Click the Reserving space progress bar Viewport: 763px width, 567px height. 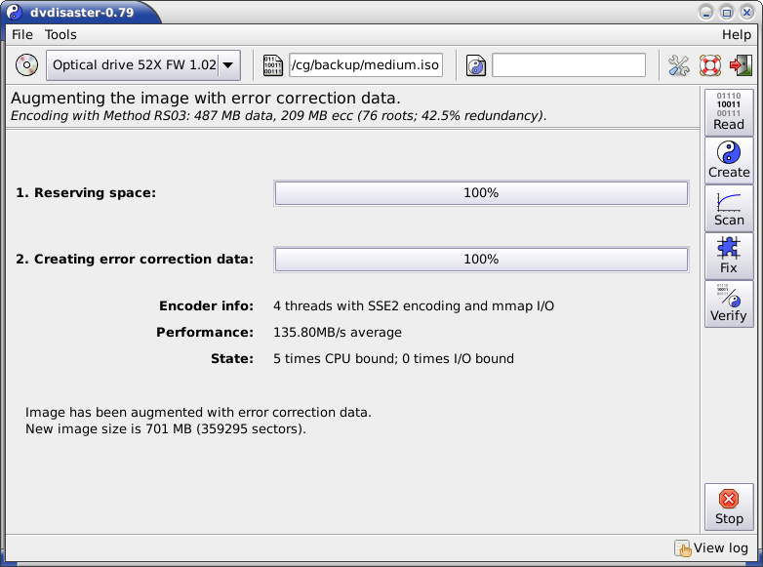point(480,193)
